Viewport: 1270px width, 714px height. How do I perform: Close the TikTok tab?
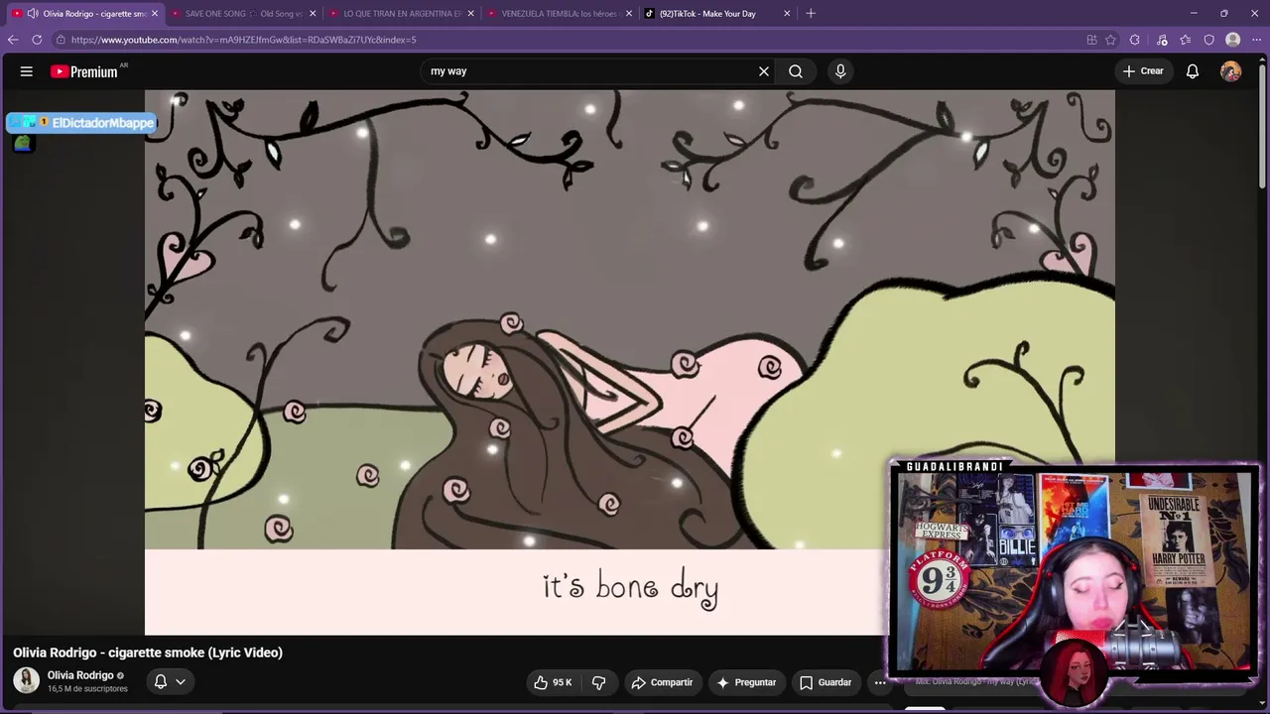coord(787,14)
